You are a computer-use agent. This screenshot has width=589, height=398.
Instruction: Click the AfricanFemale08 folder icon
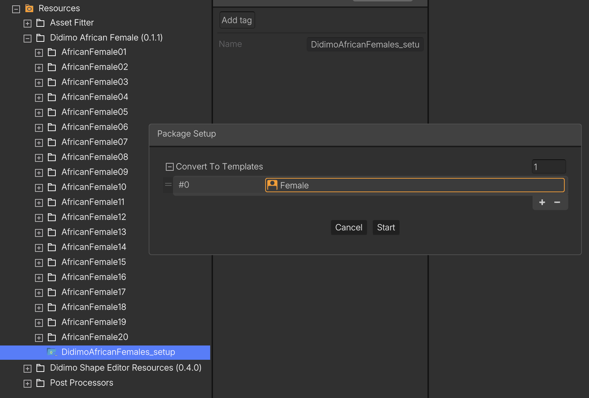(52, 158)
